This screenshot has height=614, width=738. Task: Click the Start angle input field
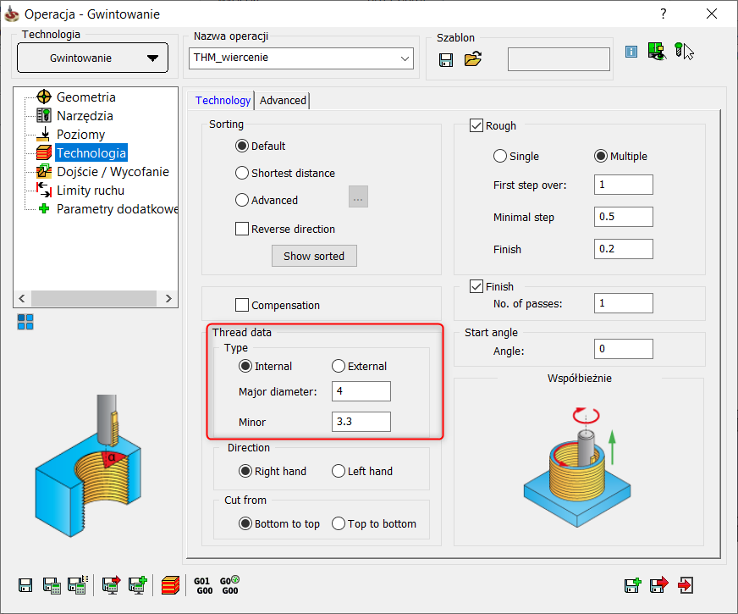pyautogui.click(x=623, y=349)
